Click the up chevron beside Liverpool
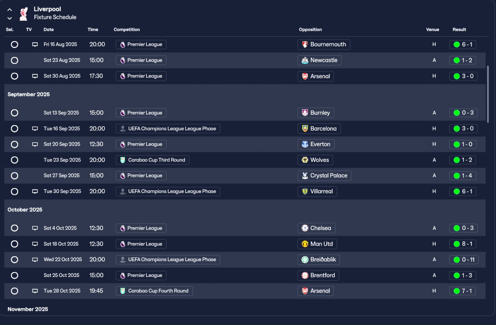496x325 pixels. [10, 10]
